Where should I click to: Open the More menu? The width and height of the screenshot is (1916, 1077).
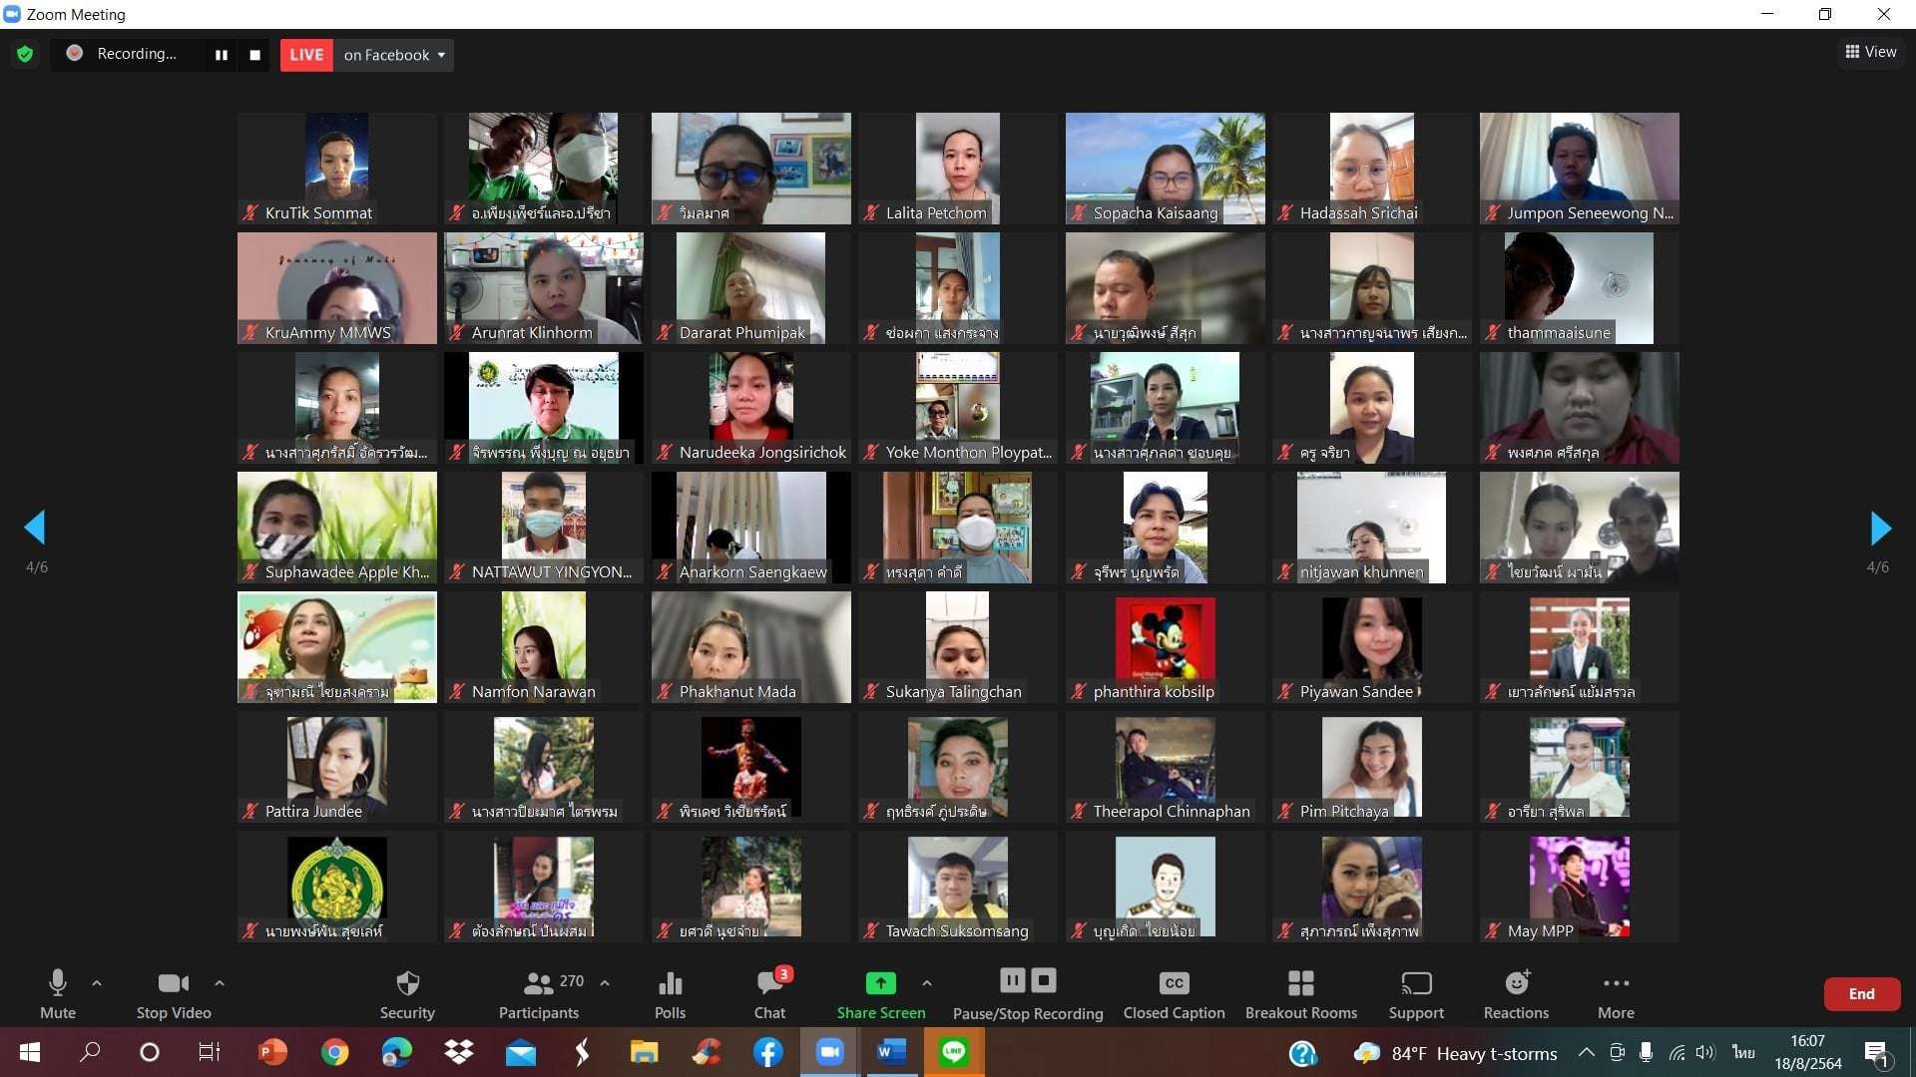(1616, 984)
